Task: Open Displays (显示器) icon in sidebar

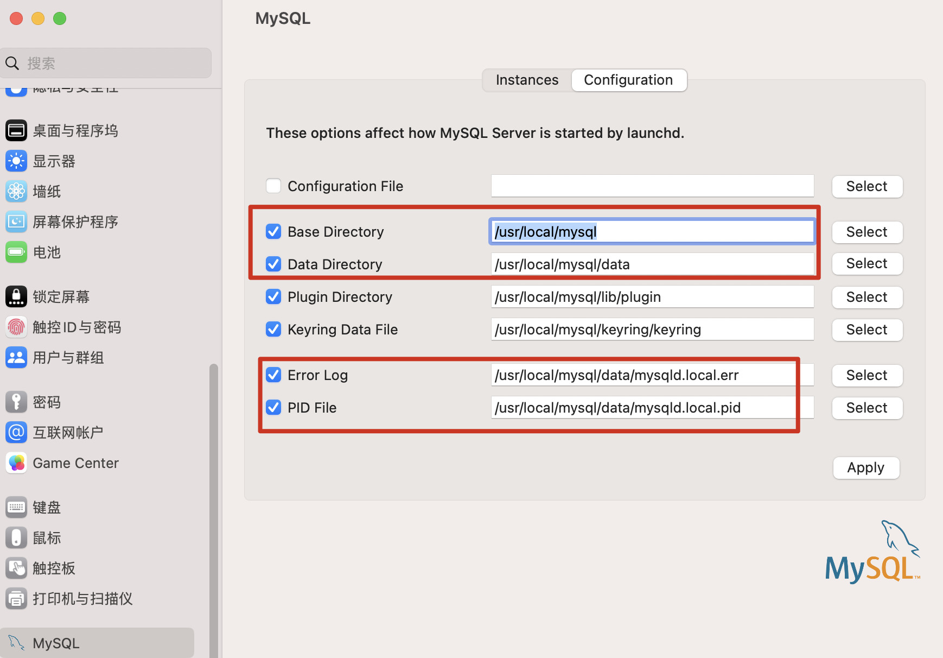Action: click(16, 161)
